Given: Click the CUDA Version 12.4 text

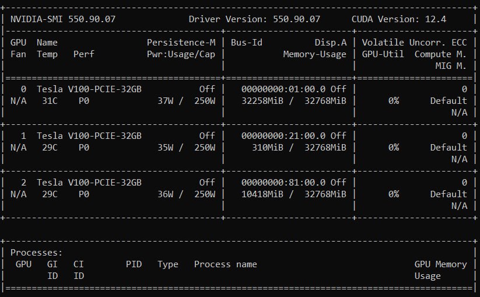Looking at the screenshot, I should (x=398, y=19).
